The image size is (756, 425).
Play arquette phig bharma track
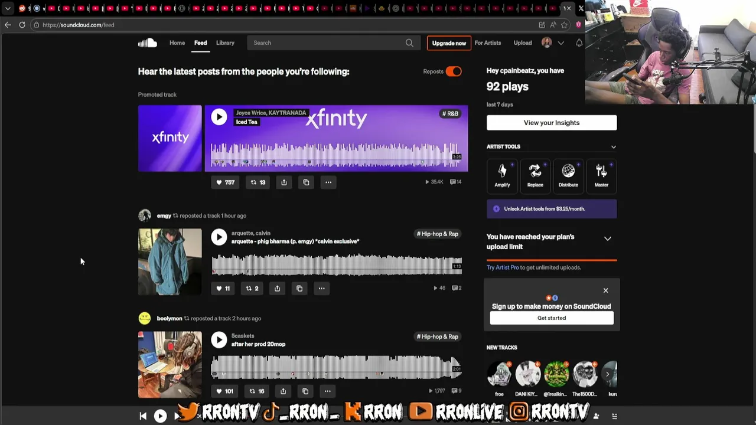click(x=219, y=237)
